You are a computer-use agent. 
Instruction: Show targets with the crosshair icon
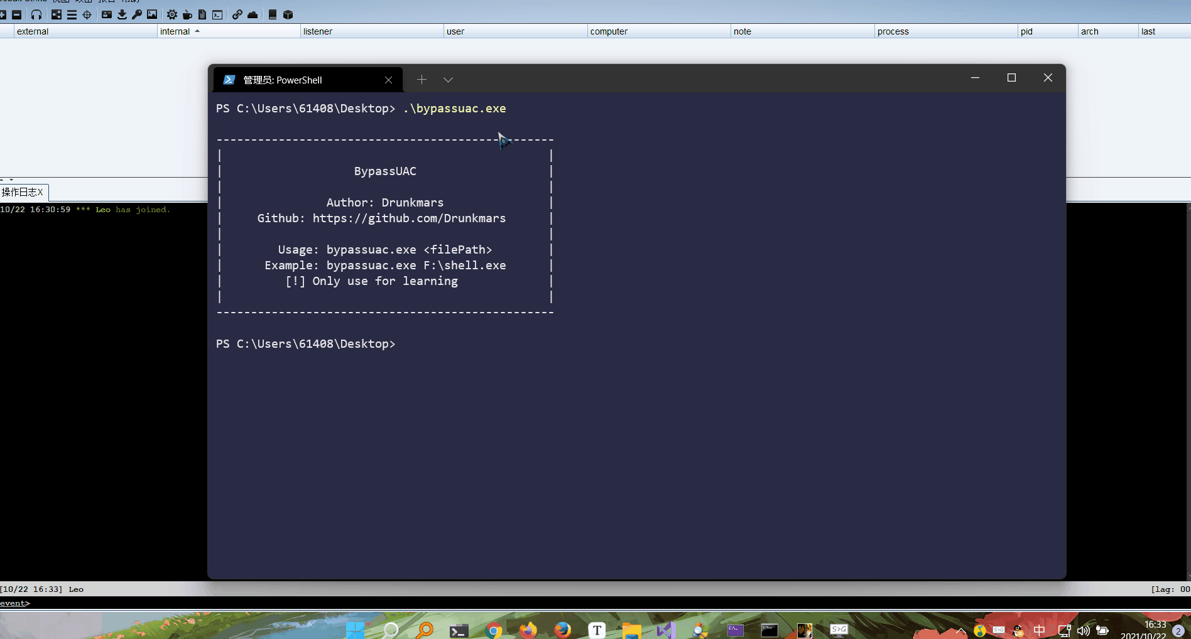coord(87,14)
